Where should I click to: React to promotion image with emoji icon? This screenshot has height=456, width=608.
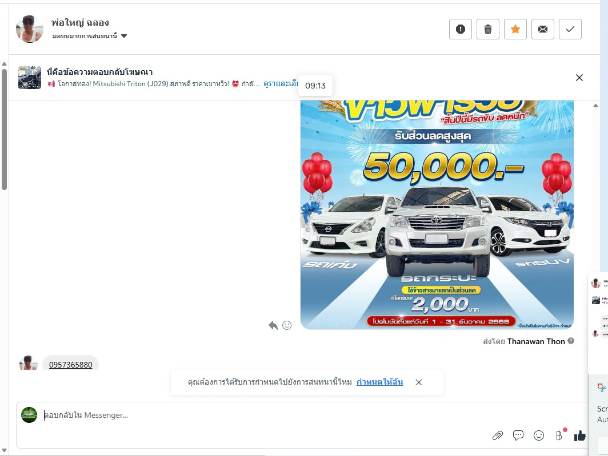point(287,325)
